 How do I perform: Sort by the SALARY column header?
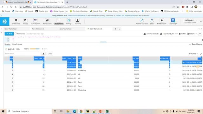pos(135,58)
